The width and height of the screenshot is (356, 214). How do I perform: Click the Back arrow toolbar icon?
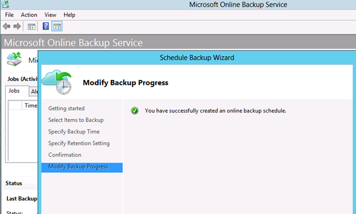point(7,27)
